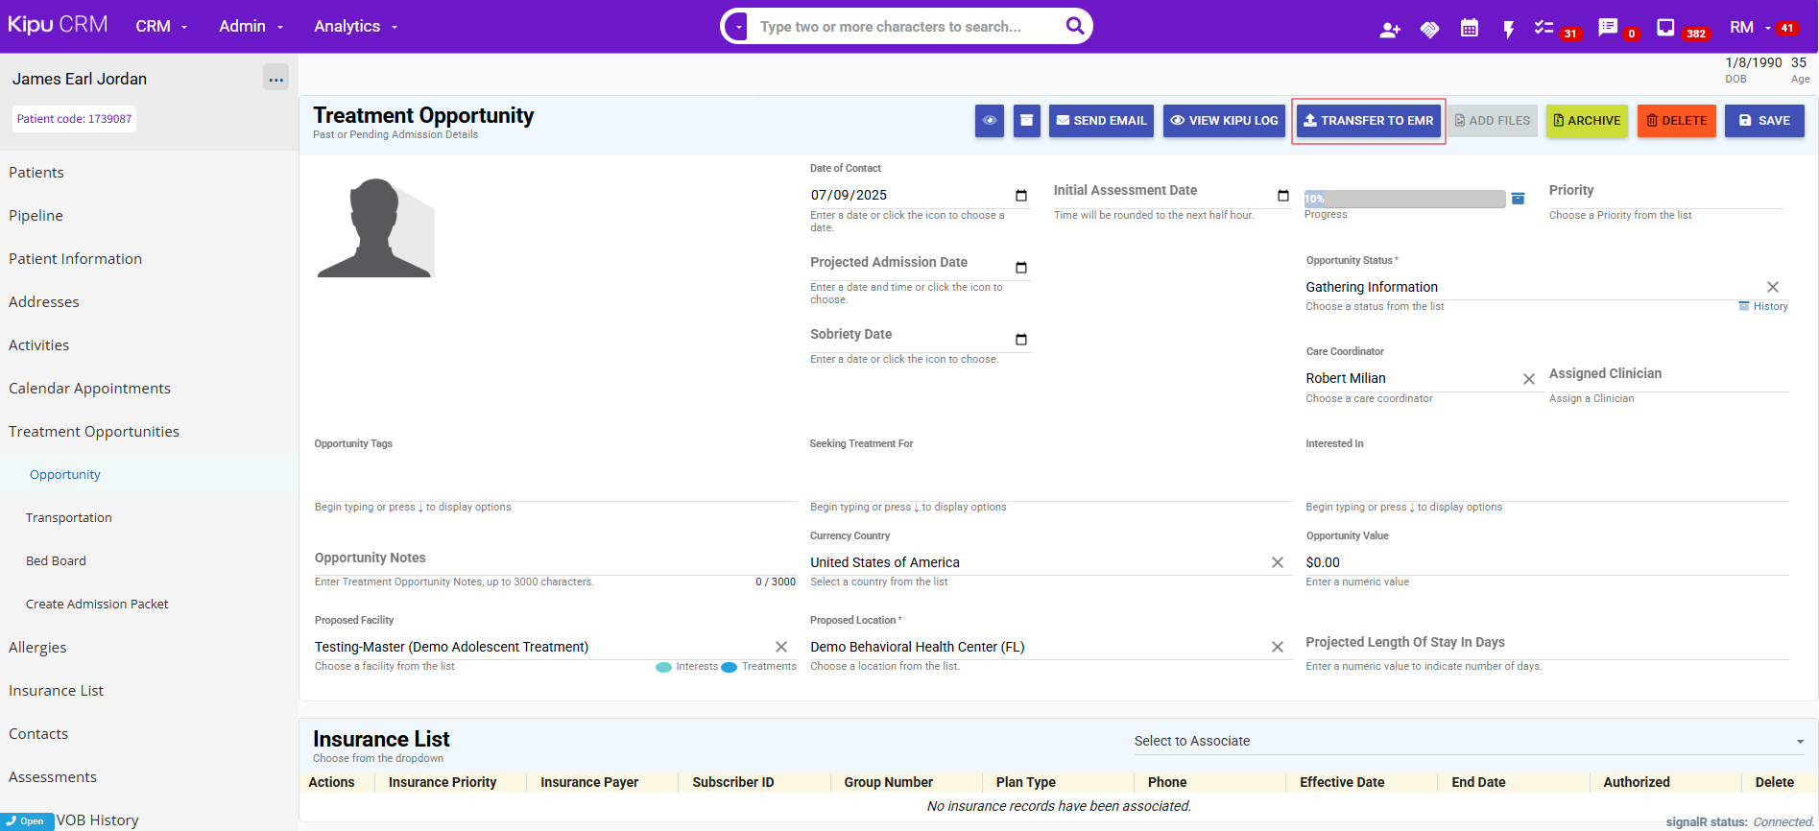1819x831 pixels.
Task: Open the Analytics menu
Action: click(x=355, y=27)
